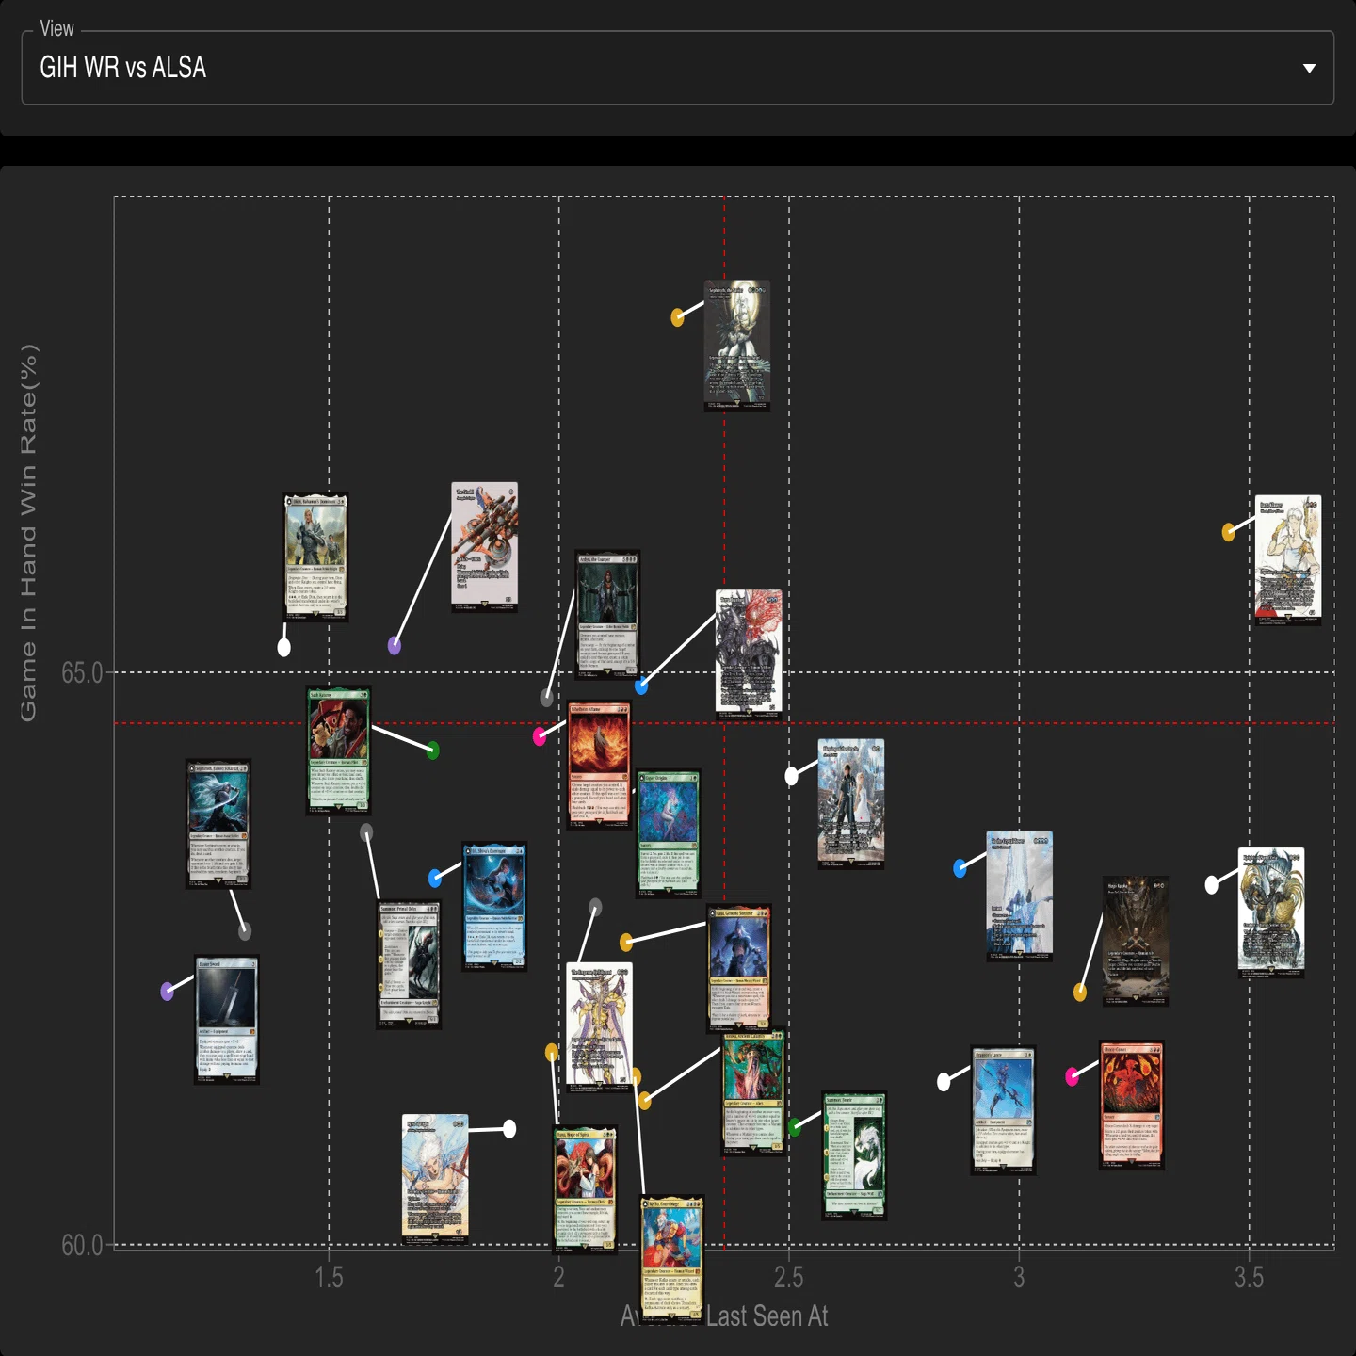Click the pink data point beside Choco-Comet
The image size is (1356, 1356).
pos(1072,1076)
